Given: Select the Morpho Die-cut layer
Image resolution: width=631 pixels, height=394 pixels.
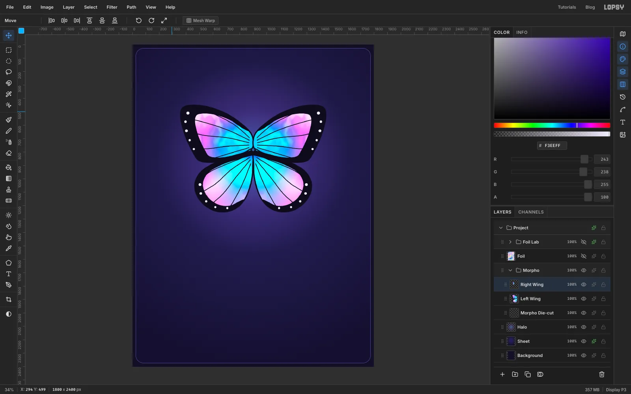Looking at the screenshot, I should coord(552,313).
